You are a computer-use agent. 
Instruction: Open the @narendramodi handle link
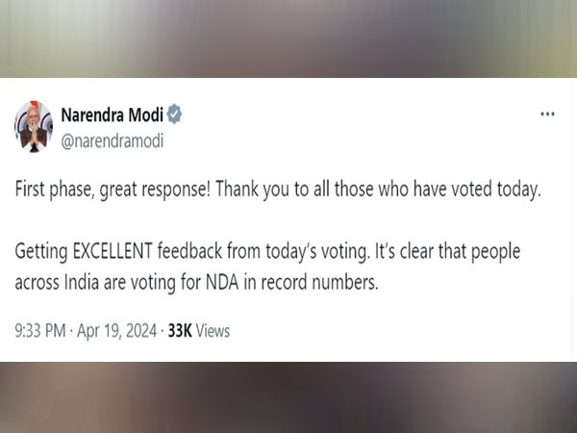pos(112,141)
